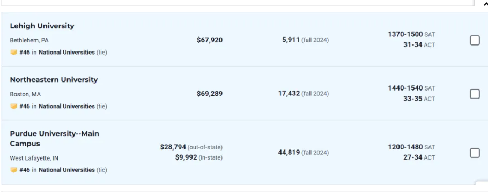Viewport: 488px width, 195px height.
Task: Click the badge icon beside Lehigh's #46 ranking
Action: [x=14, y=52]
